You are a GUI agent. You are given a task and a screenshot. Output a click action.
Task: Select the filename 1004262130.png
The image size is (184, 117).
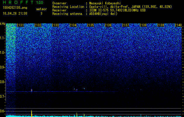[x=15, y=8]
